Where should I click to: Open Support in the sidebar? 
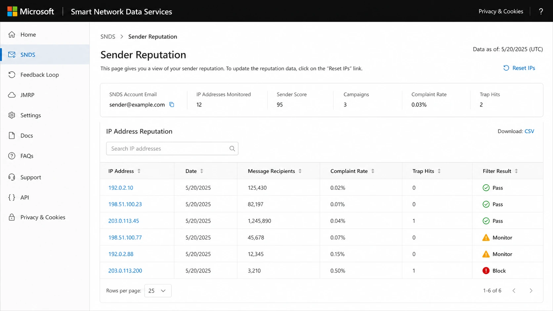point(45,177)
